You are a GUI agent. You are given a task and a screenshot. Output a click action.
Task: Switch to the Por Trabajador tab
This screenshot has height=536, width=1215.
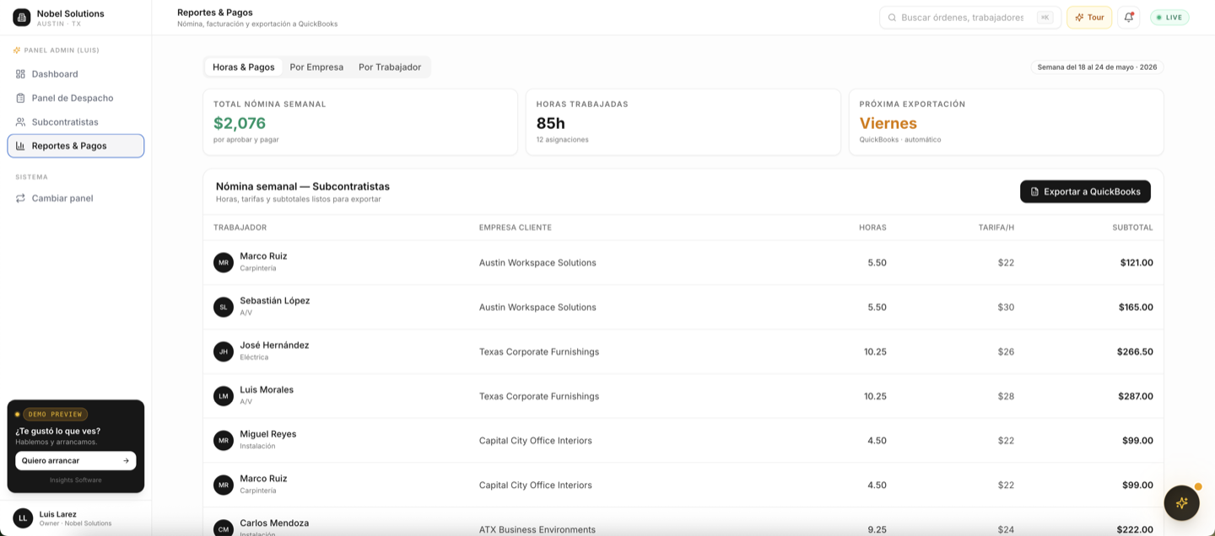point(390,67)
